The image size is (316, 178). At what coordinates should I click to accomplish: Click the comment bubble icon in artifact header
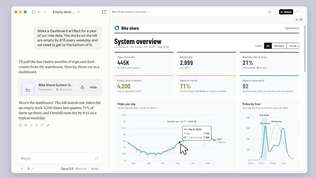(x=270, y=12)
